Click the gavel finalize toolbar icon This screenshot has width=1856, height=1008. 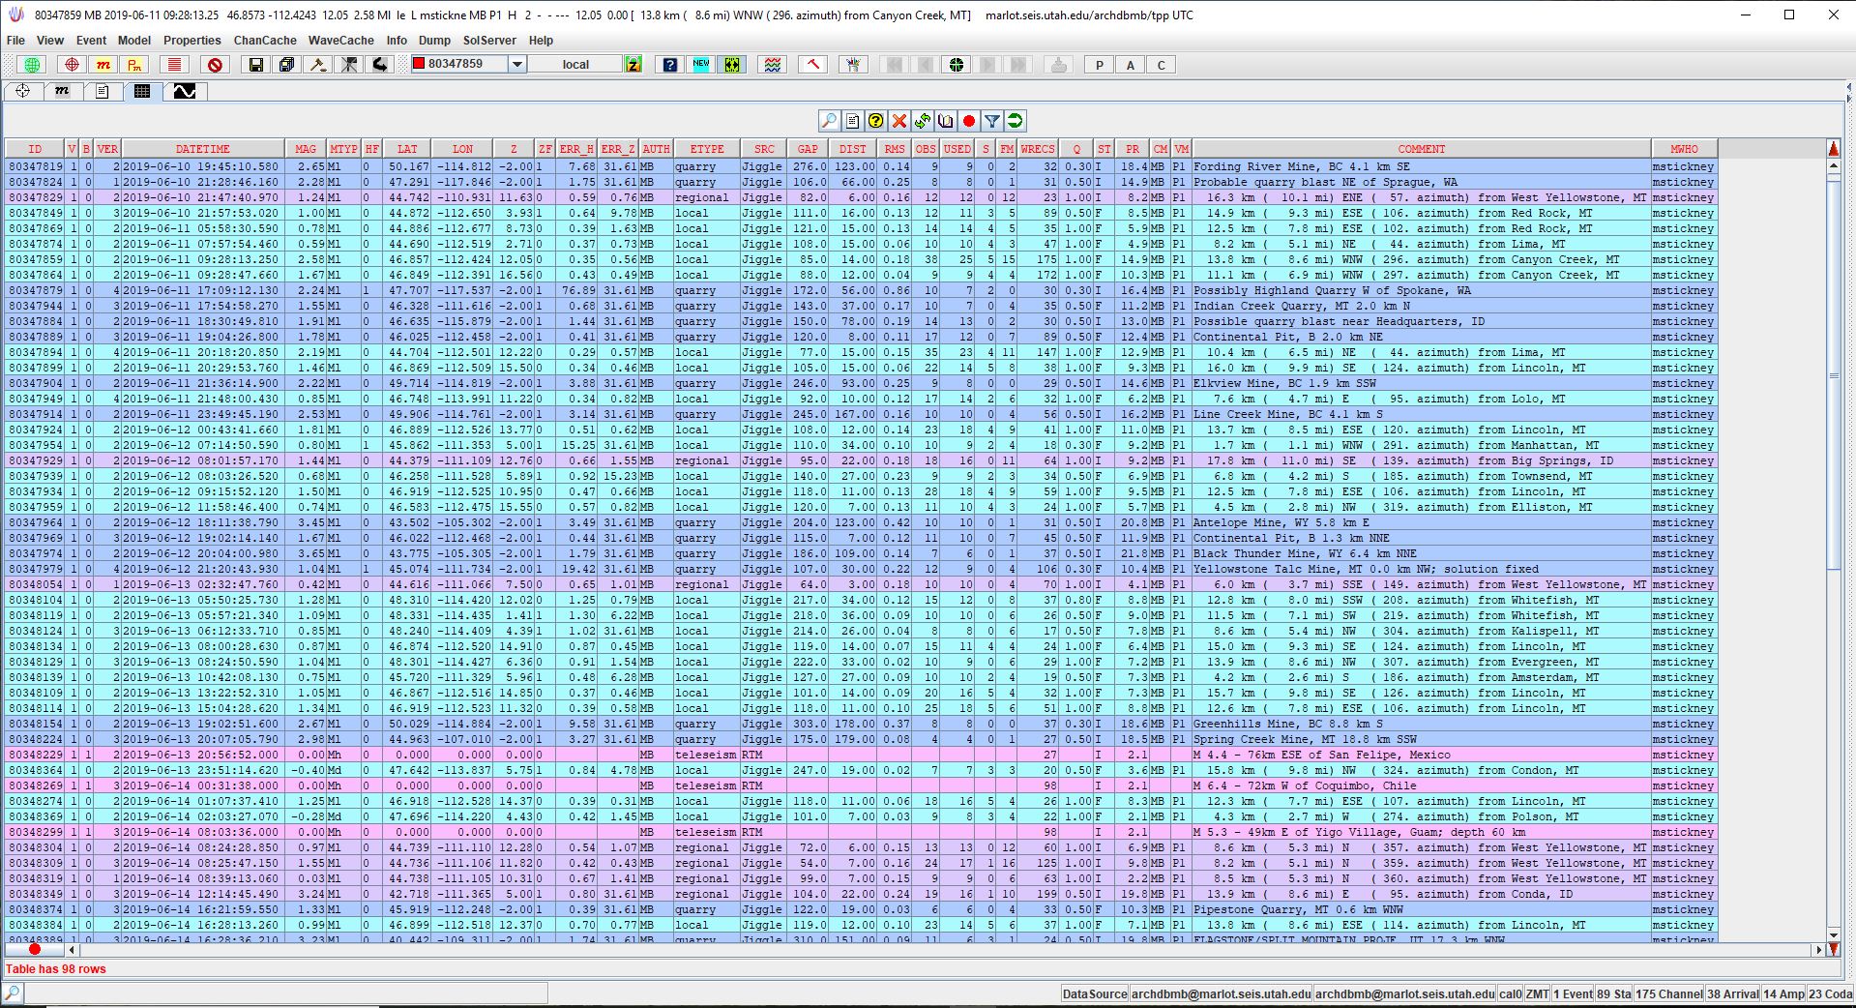(x=317, y=65)
